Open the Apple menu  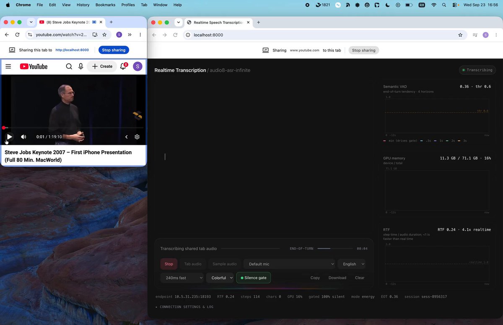pyautogui.click(x=8, y=5)
